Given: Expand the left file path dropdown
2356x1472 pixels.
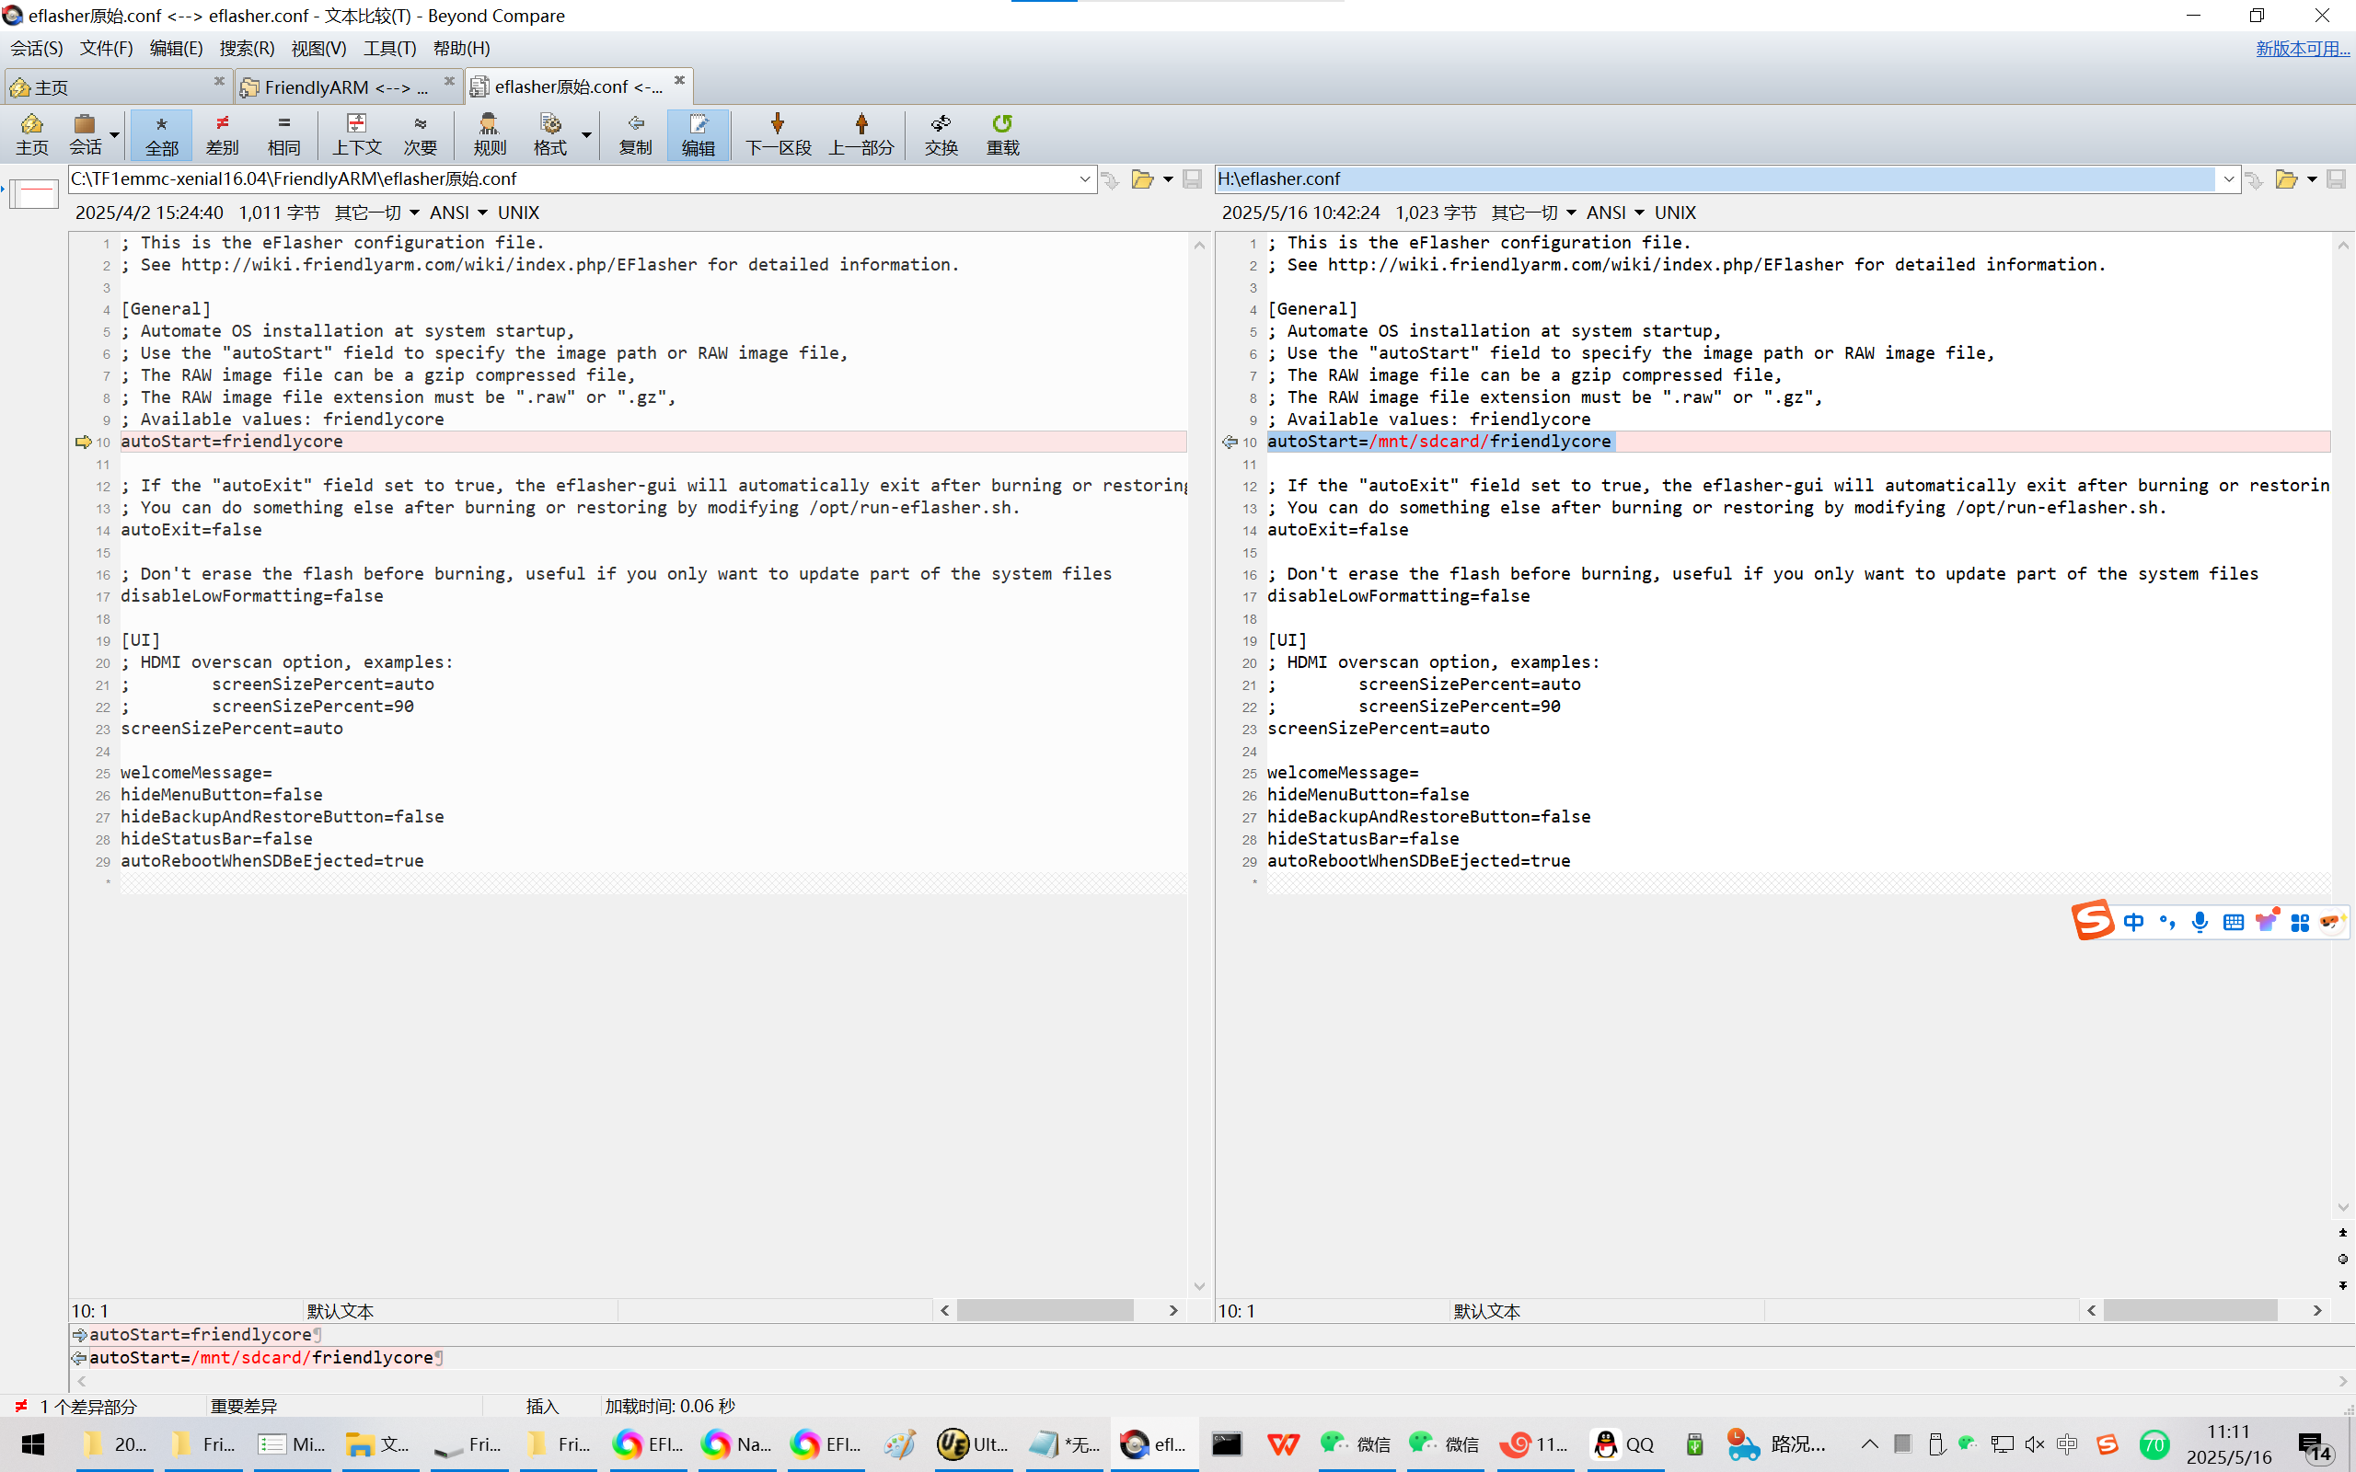Looking at the screenshot, I should coord(1084,179).
